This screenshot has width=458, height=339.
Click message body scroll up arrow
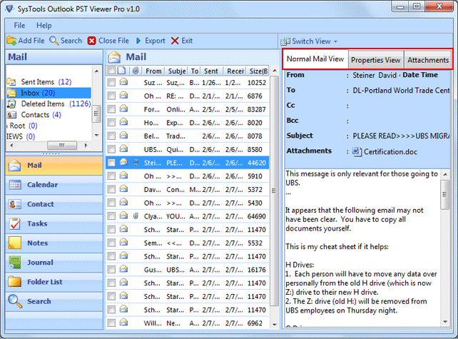coord(445,174)
